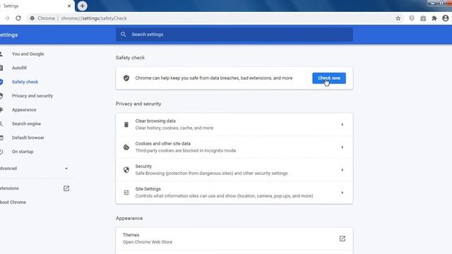The width and height of the screenshot is (452, 254).
Task: Expand the arrow on the Security row
Action: pyautogui.click(x=342, y=170)
